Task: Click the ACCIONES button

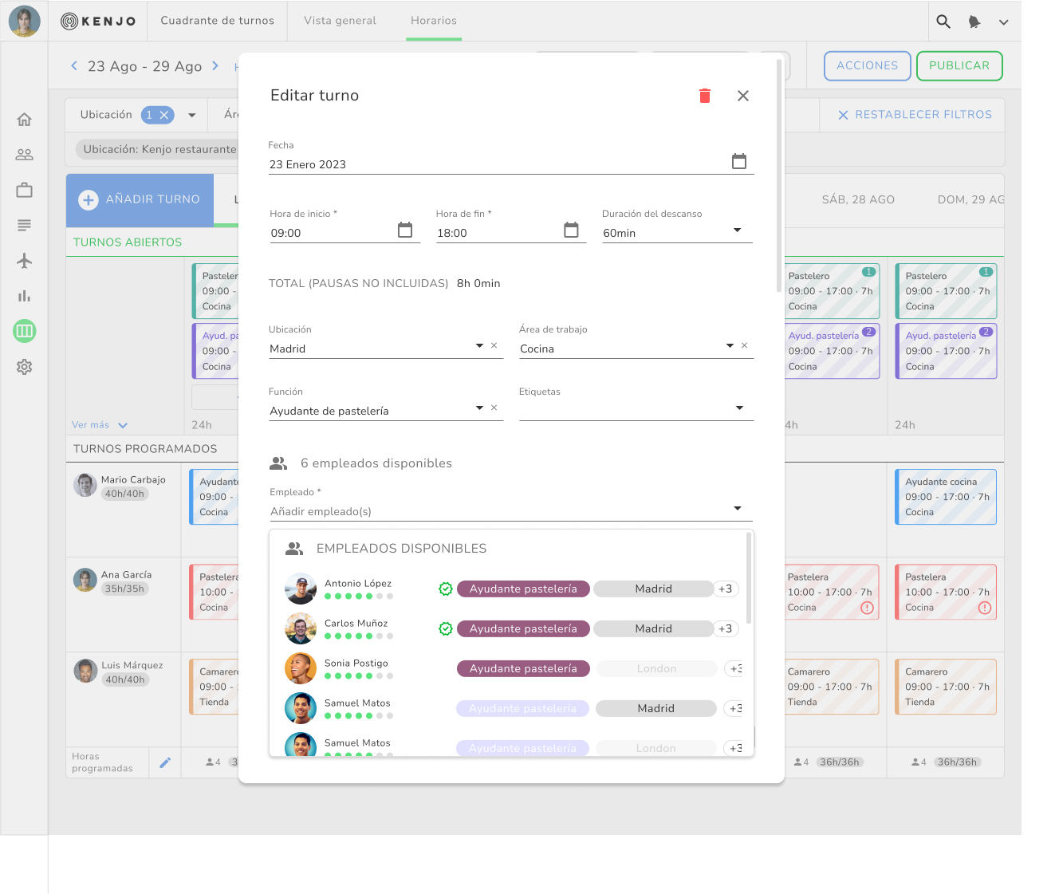Action: tap(867, 65)
